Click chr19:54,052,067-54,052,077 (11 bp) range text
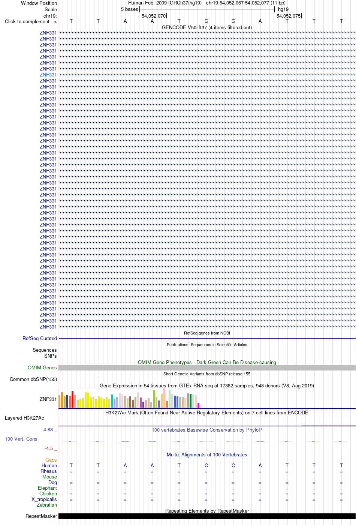The image size is (356, 525). click(246, 3)
